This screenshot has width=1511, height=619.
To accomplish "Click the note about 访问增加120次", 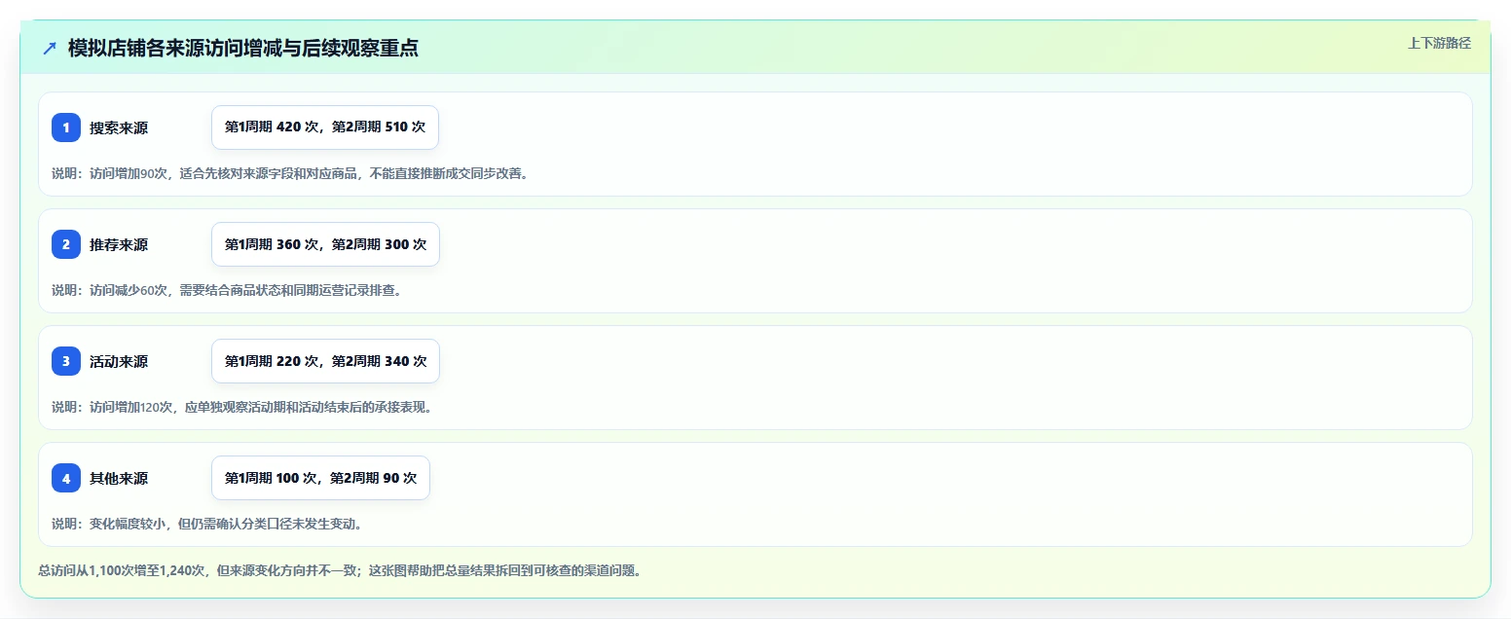I will pos(241,407).
